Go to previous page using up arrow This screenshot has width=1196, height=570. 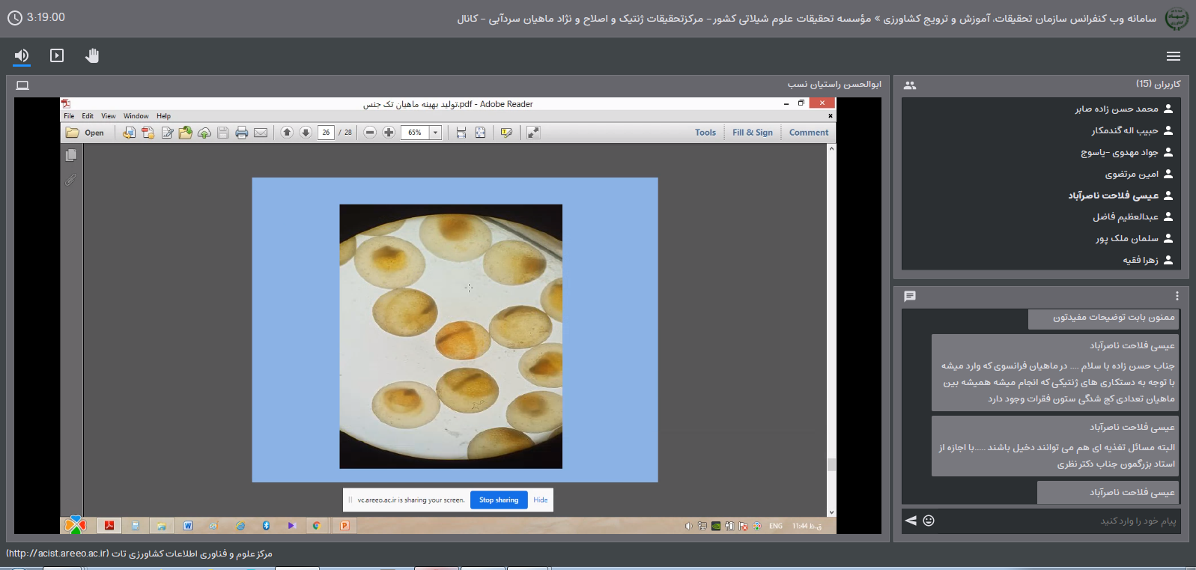pyautogui.click(x=287, y=133)
